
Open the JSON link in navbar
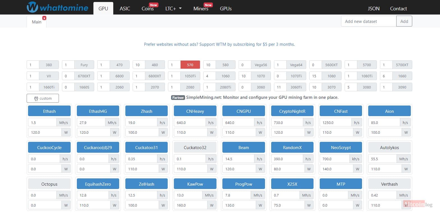[x=374, y=9]
